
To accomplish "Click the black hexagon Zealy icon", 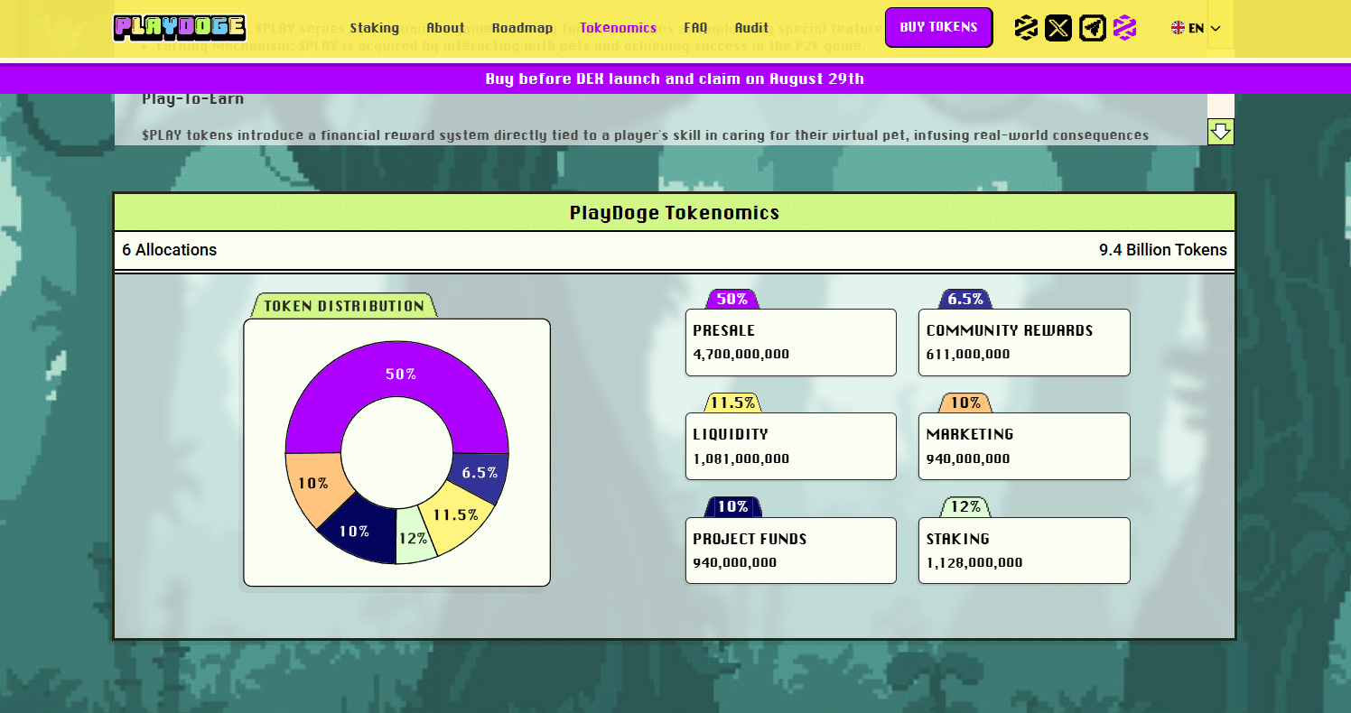I will [1025, 28].
